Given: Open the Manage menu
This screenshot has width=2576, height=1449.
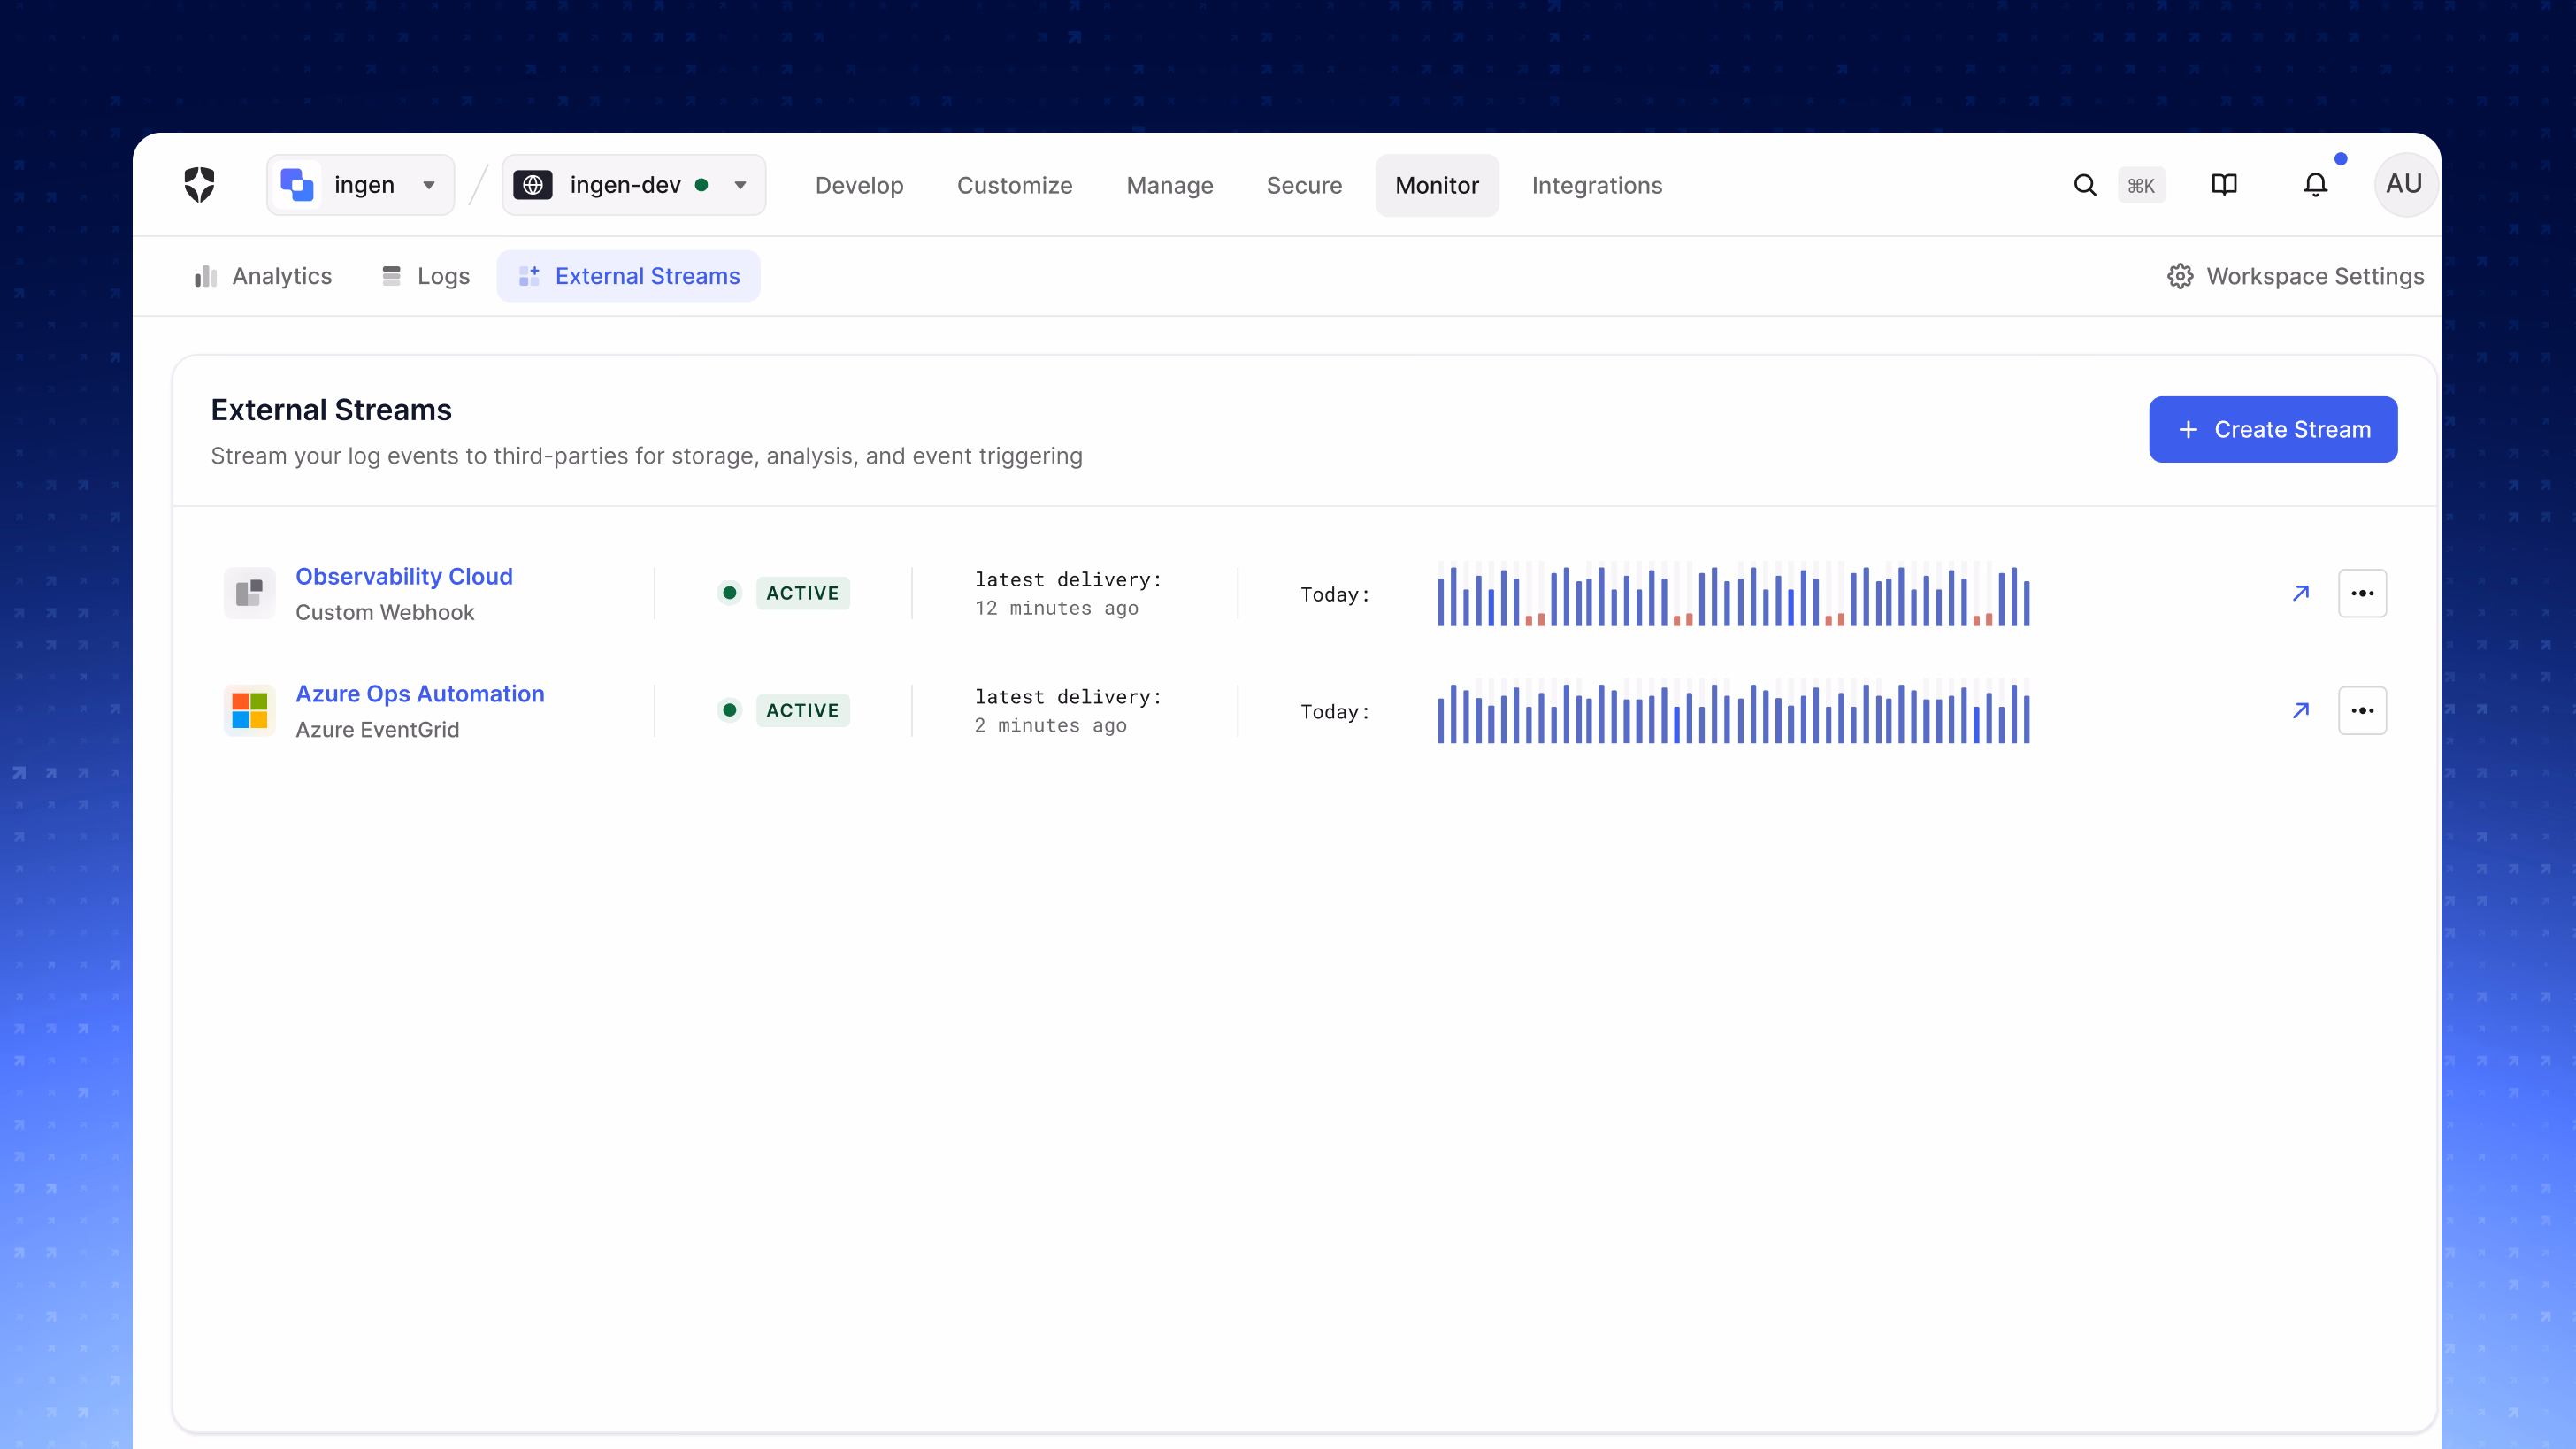Looking at the screenshot, I should [1169, 185].
